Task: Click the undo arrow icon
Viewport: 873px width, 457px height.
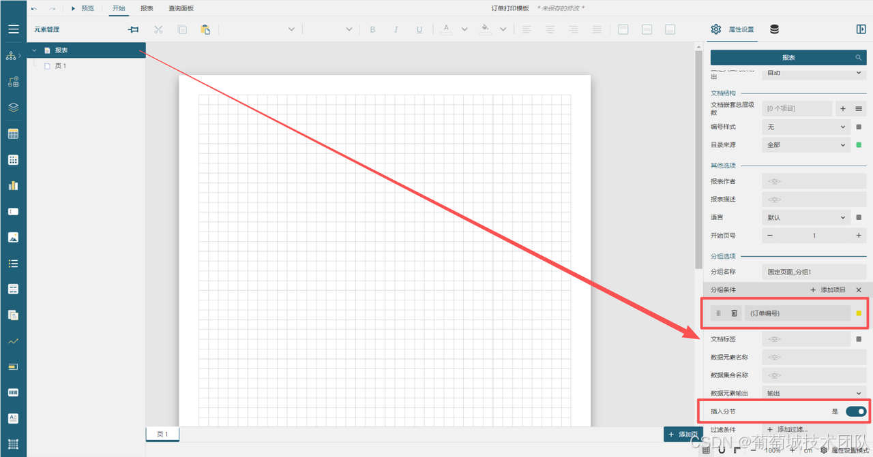Action: click(34, 8)
